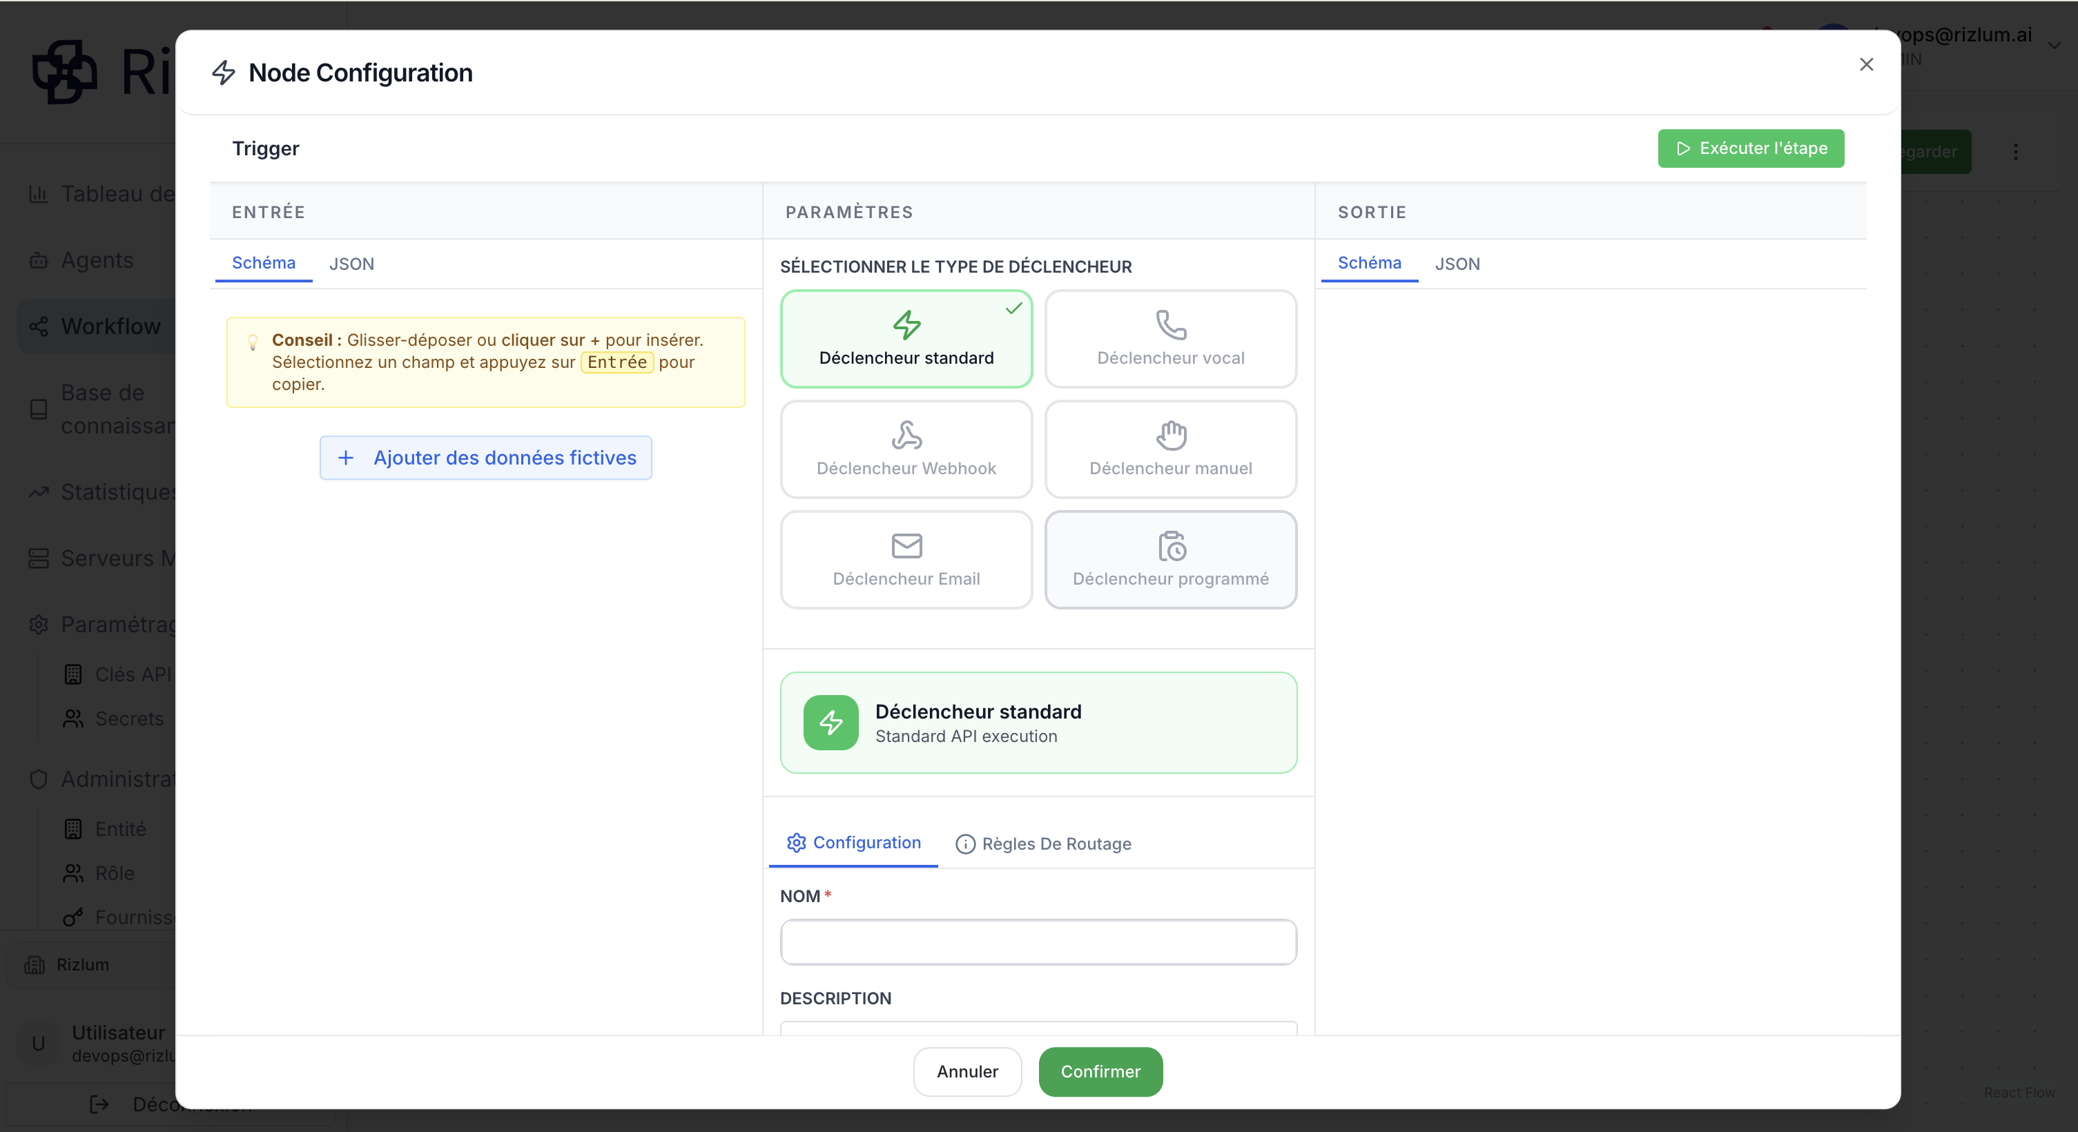Click the lightning bolt icon in standard card

click(x=906, y=324)
